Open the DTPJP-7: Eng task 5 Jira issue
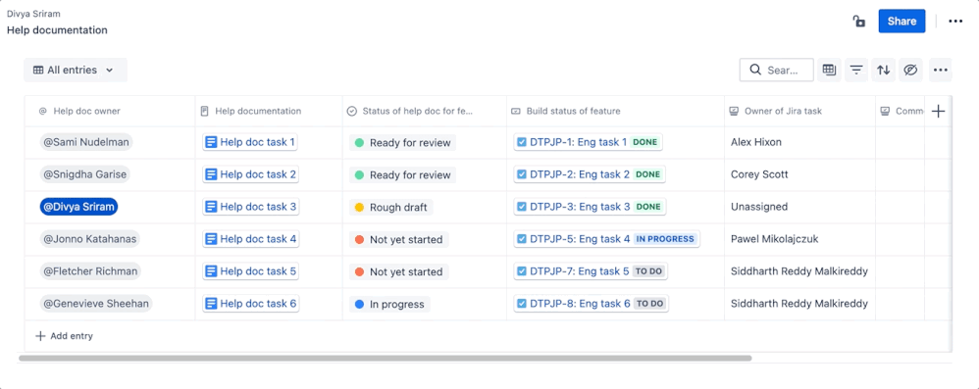This screenshot has width=979, height=389. pos(592,271)
